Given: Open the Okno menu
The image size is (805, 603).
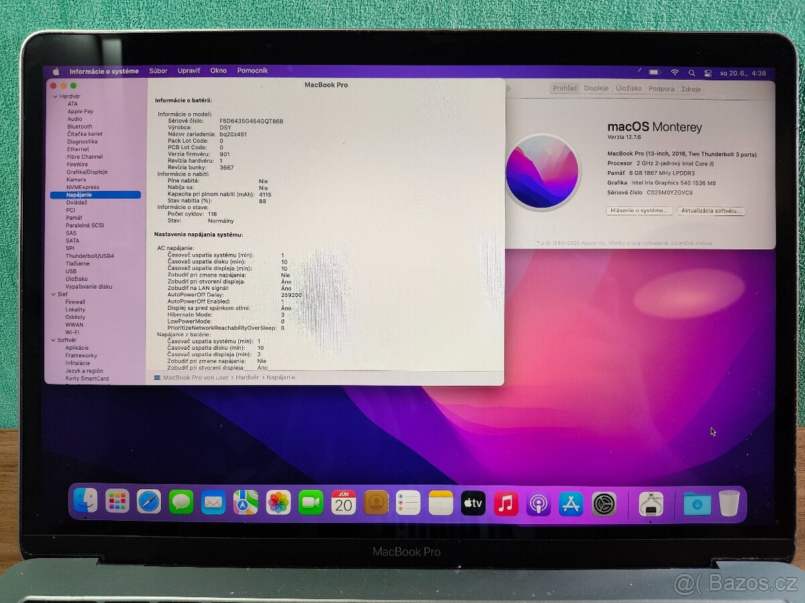Looking at the screenshot, I should coord(218,70).
